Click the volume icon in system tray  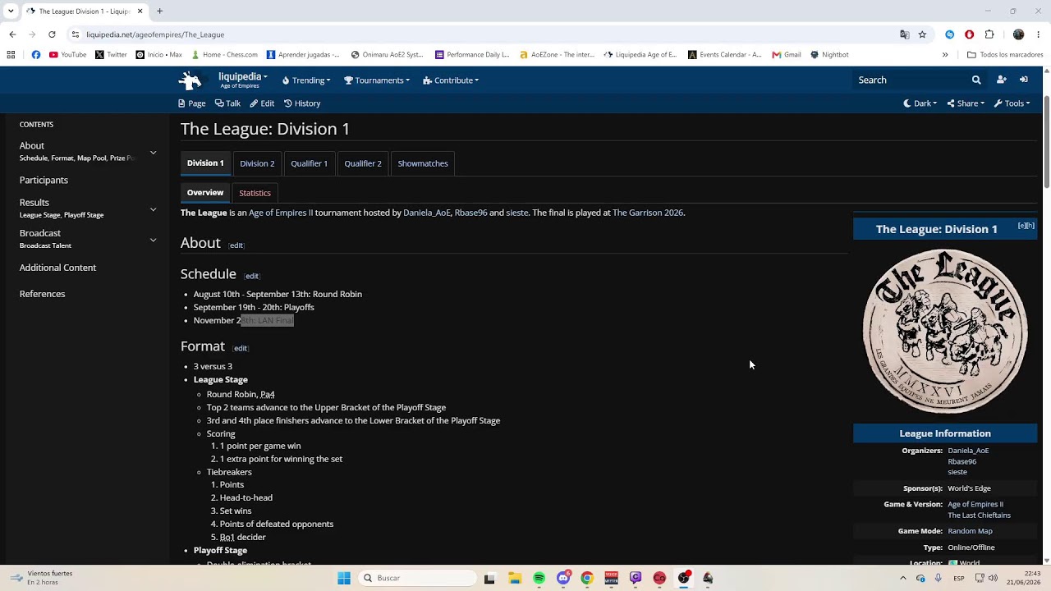point(993,578)
